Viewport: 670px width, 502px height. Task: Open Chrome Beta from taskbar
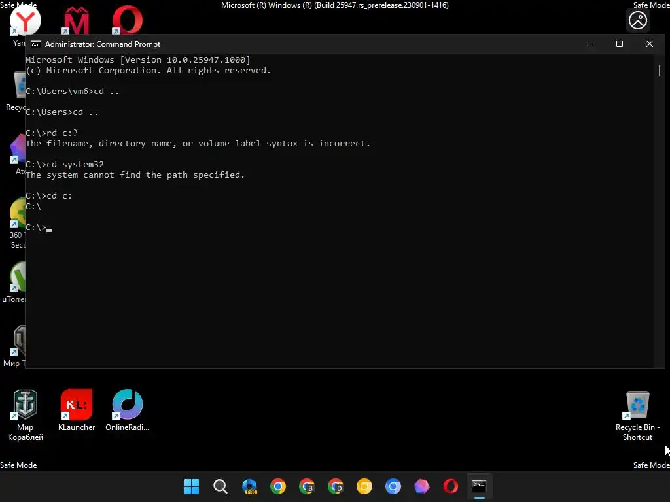tap(307, 486)
